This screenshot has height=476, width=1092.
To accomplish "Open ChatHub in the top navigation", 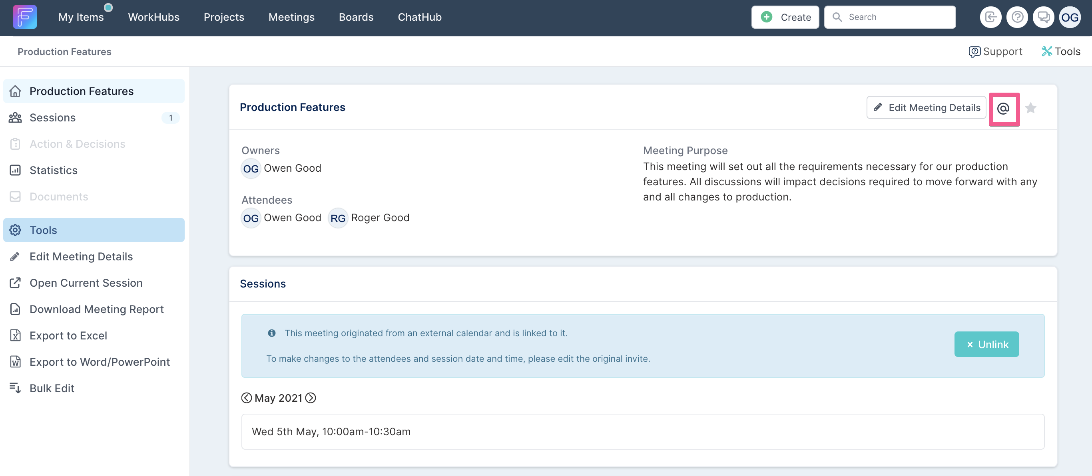I will click(419, 17).
